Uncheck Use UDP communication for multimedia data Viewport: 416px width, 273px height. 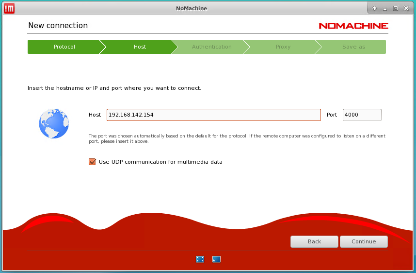[92, 162]
